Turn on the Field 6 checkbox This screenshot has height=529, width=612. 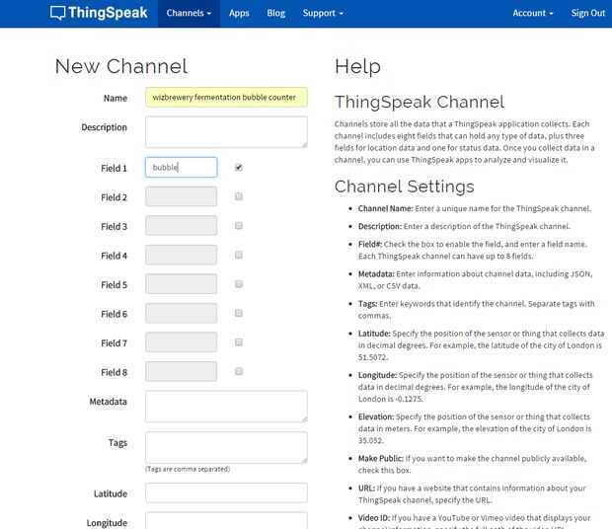[239, 313]
